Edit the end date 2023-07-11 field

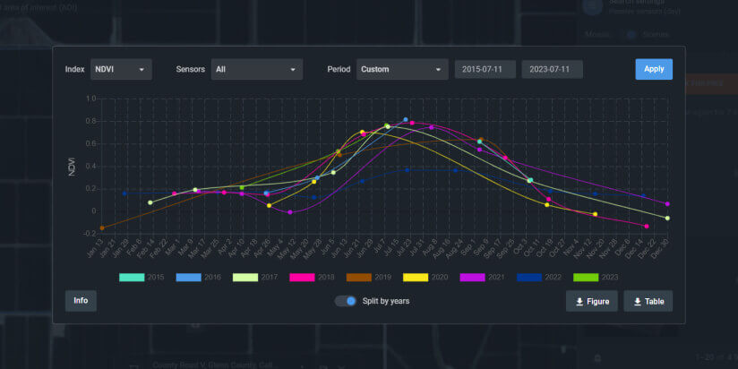(552, 69)
